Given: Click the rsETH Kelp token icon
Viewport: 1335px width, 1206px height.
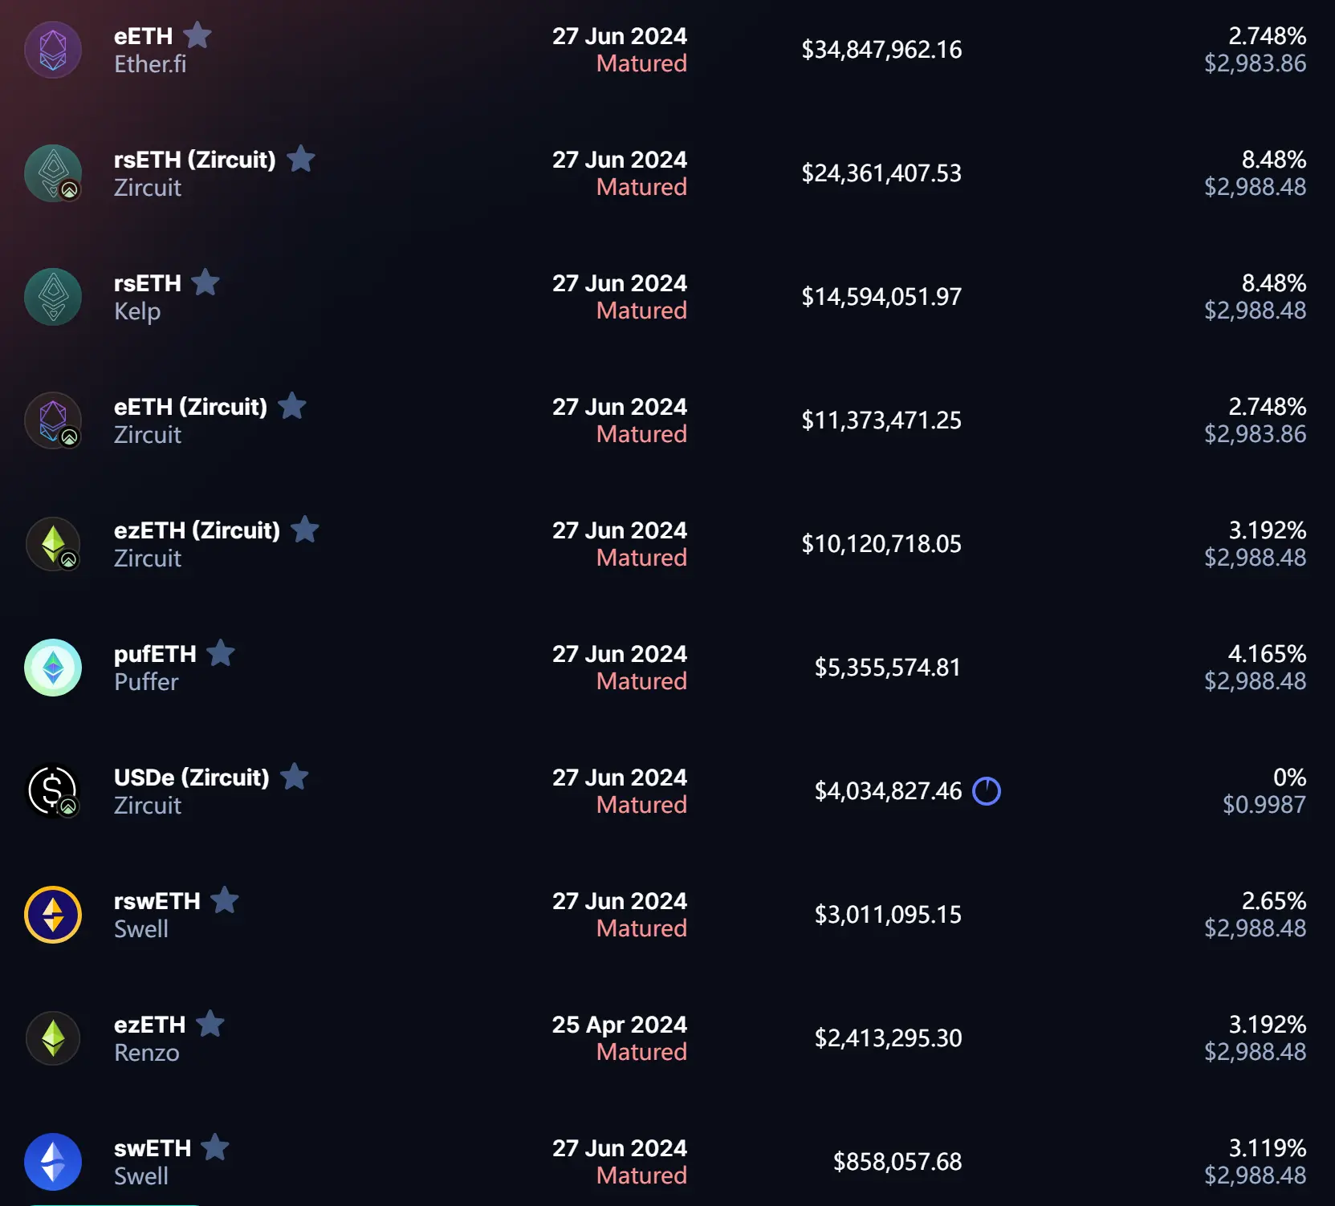Looking at the screenshot, I should point(53,297).
